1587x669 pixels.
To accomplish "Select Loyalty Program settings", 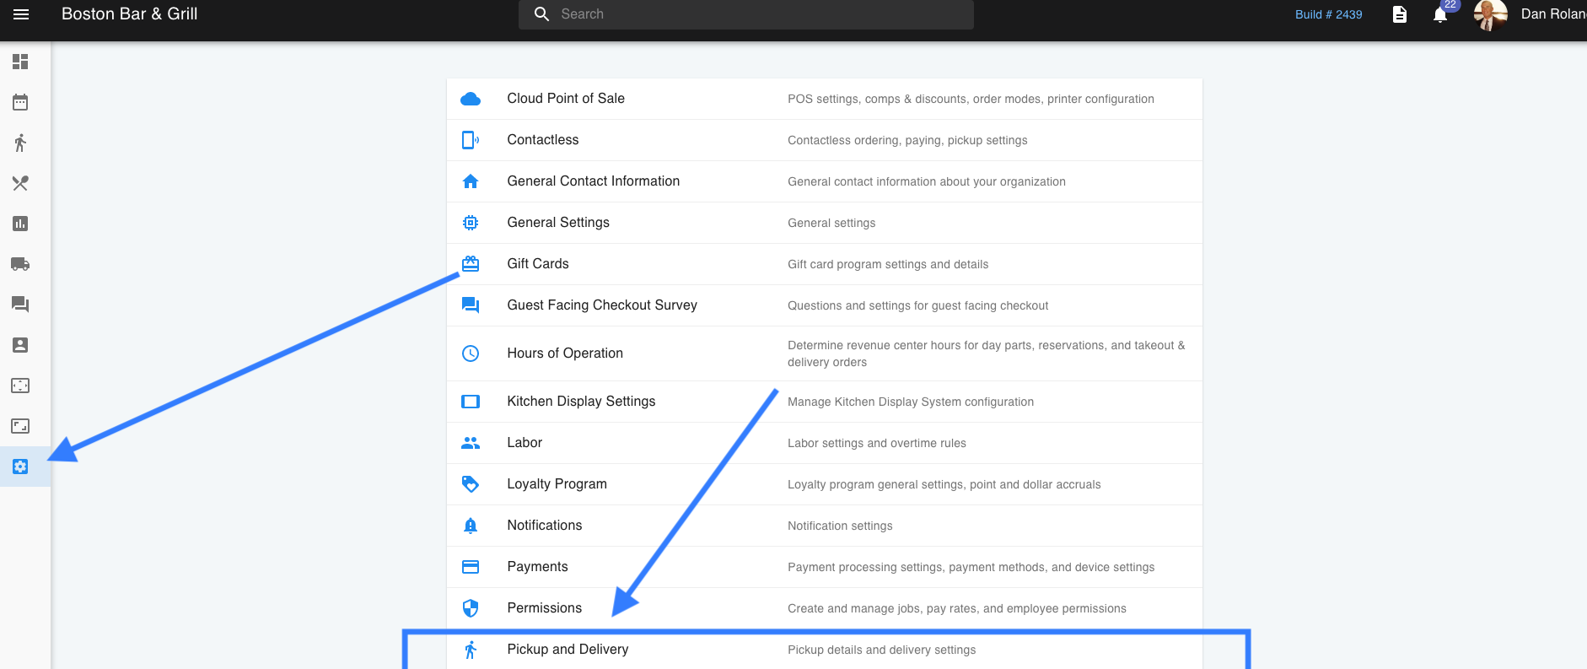I will [557, 484].
